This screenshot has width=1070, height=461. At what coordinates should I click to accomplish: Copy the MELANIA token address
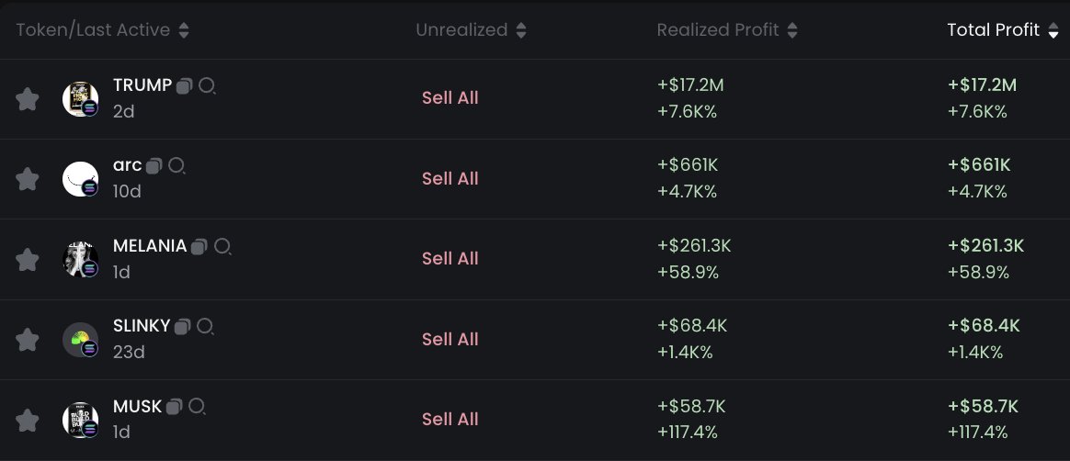(199, 247)
